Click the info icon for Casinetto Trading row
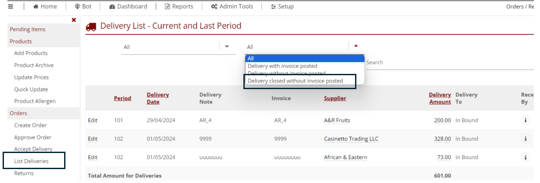 (x=526, y=139)
